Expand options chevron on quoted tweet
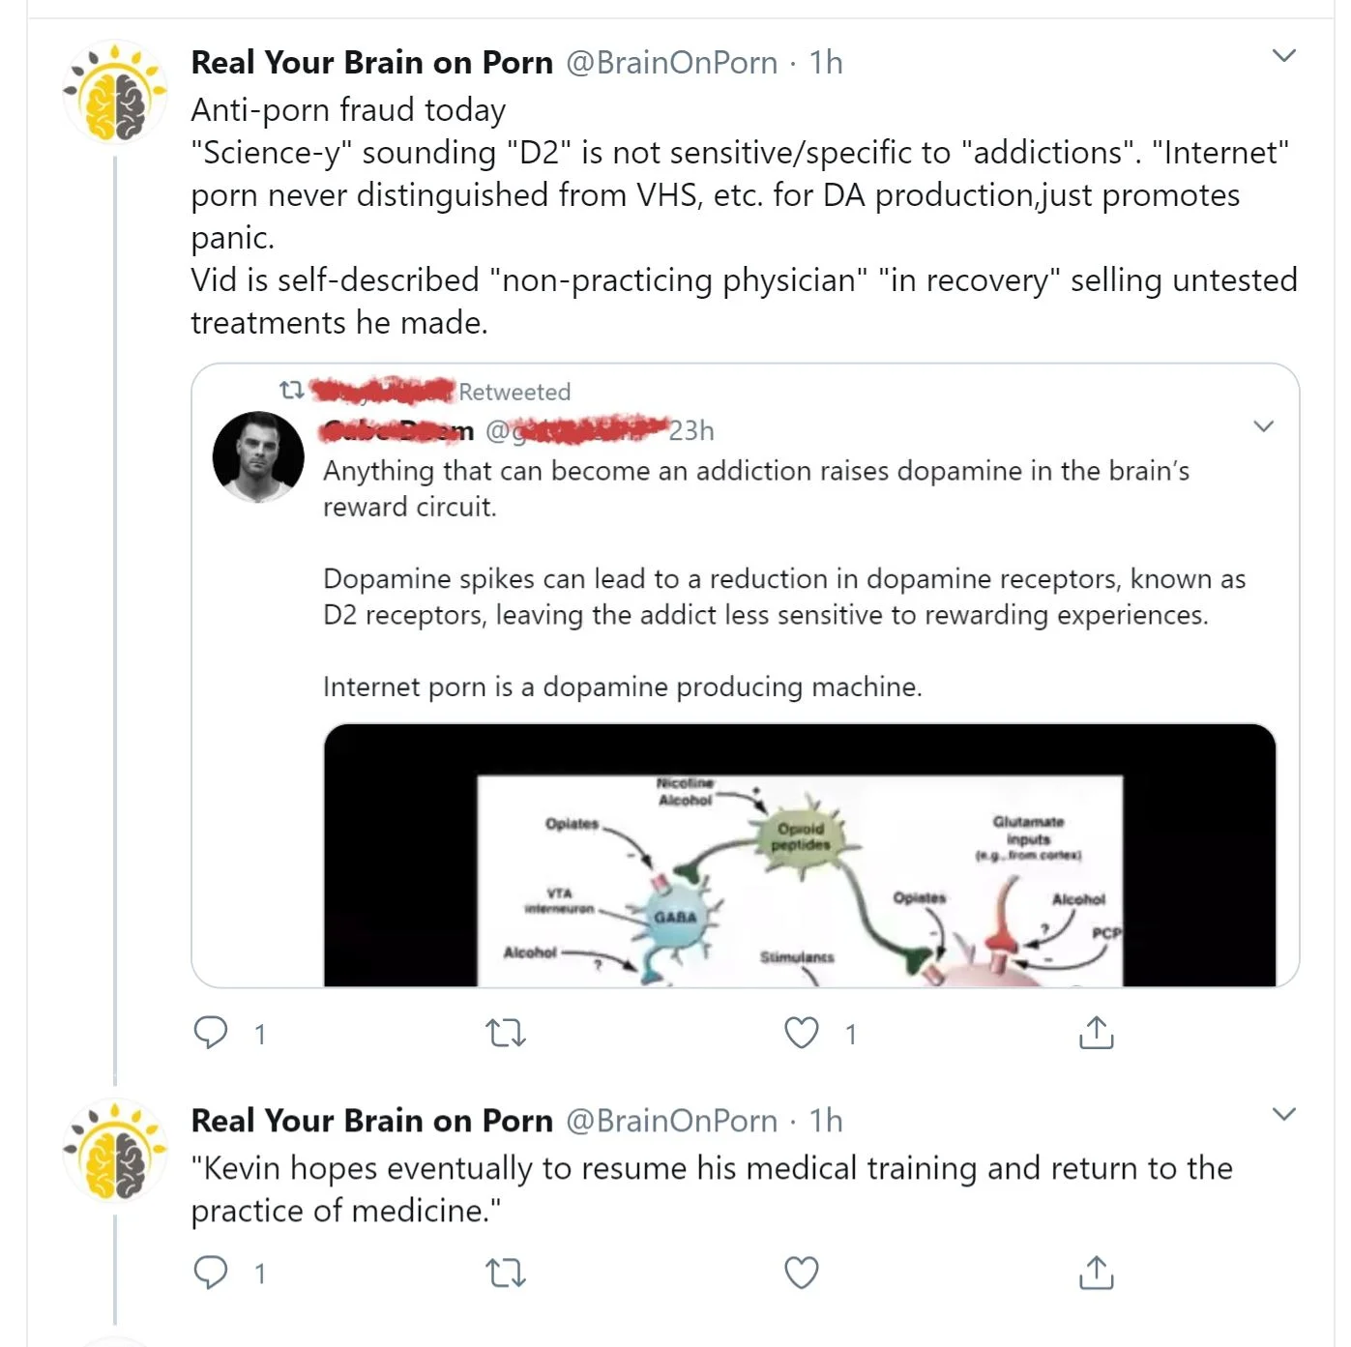The width and height of the screenshot is (1351, 1347). pos(1263,426)
